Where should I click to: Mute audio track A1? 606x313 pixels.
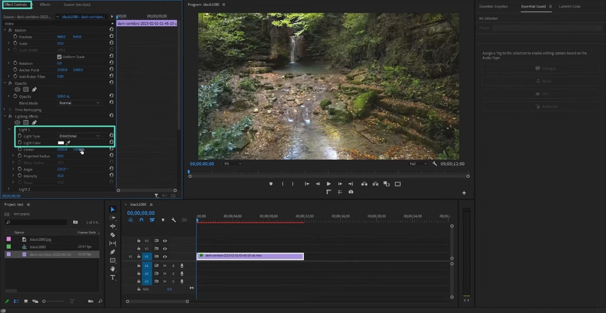tap(165, 265)
